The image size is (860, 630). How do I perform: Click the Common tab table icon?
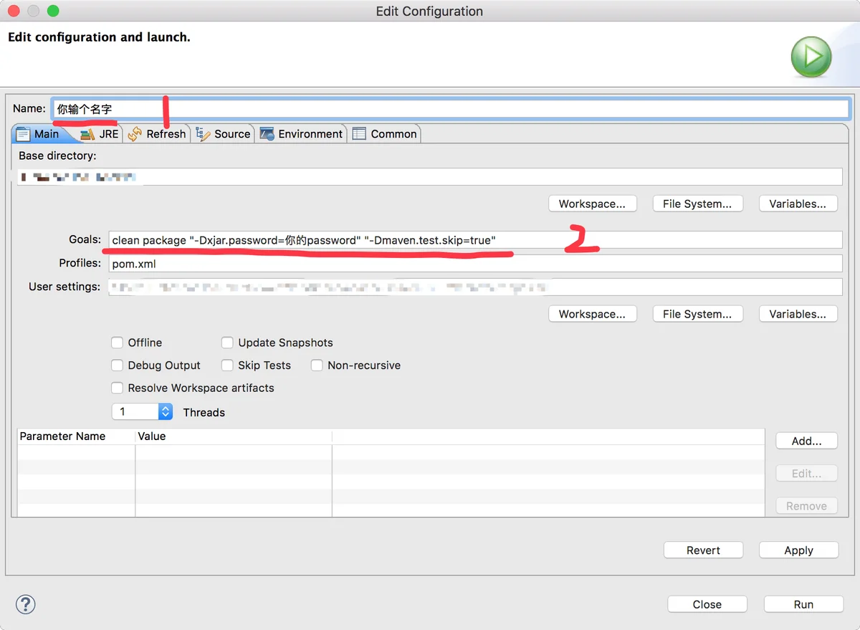(359, 134)
